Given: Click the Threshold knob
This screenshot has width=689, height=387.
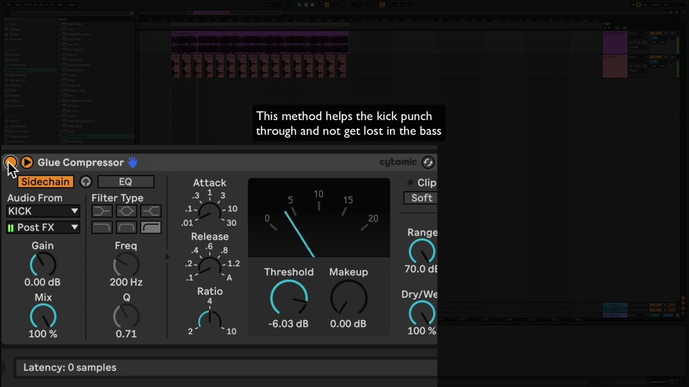Looking at the screenshot, I should 289,298.
